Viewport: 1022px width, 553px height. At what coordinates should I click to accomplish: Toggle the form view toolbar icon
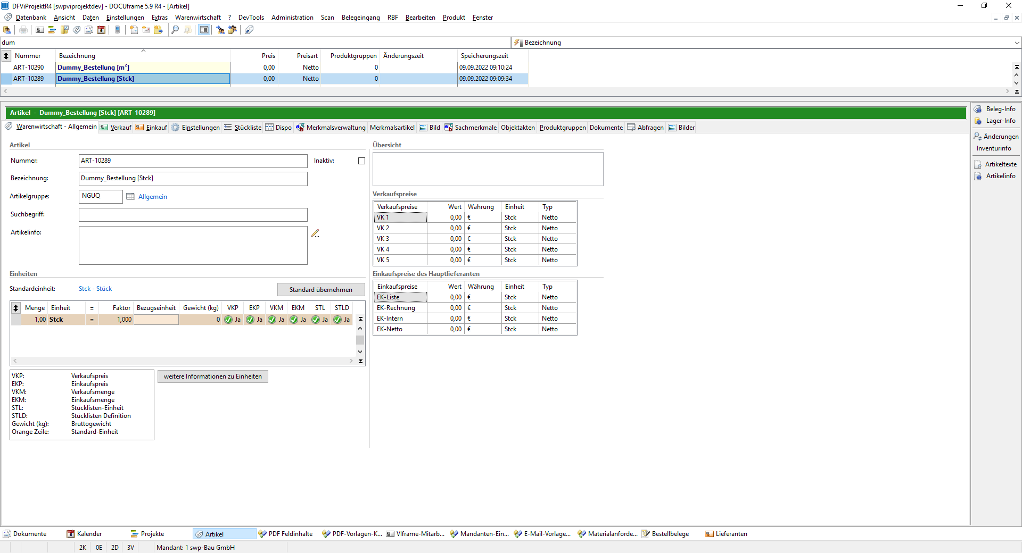click(x=204, y=30)
